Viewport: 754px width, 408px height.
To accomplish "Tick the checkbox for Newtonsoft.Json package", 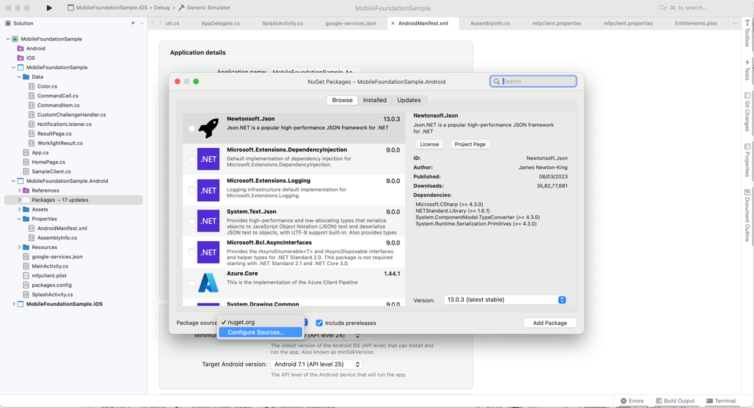I will (x=191, y=129).
